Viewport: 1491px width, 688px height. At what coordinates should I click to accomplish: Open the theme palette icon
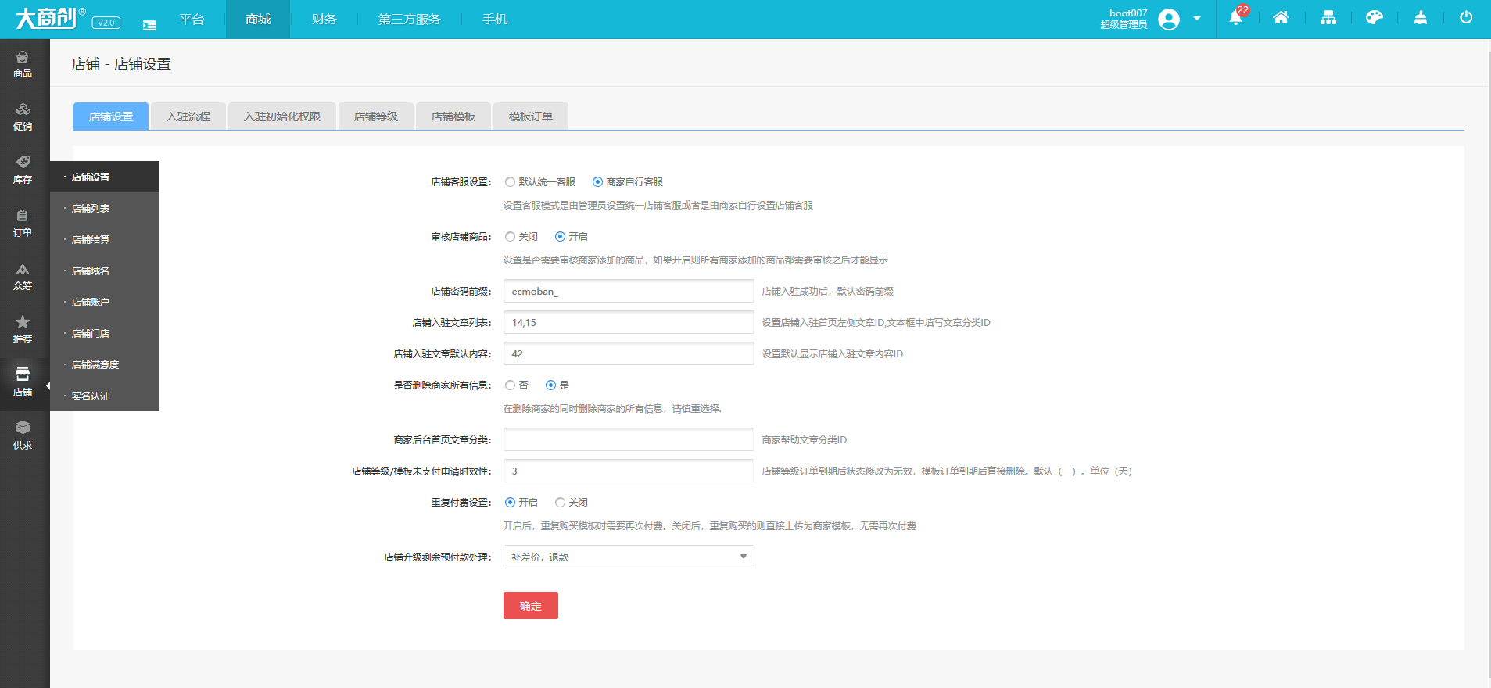click(1374, 18)
